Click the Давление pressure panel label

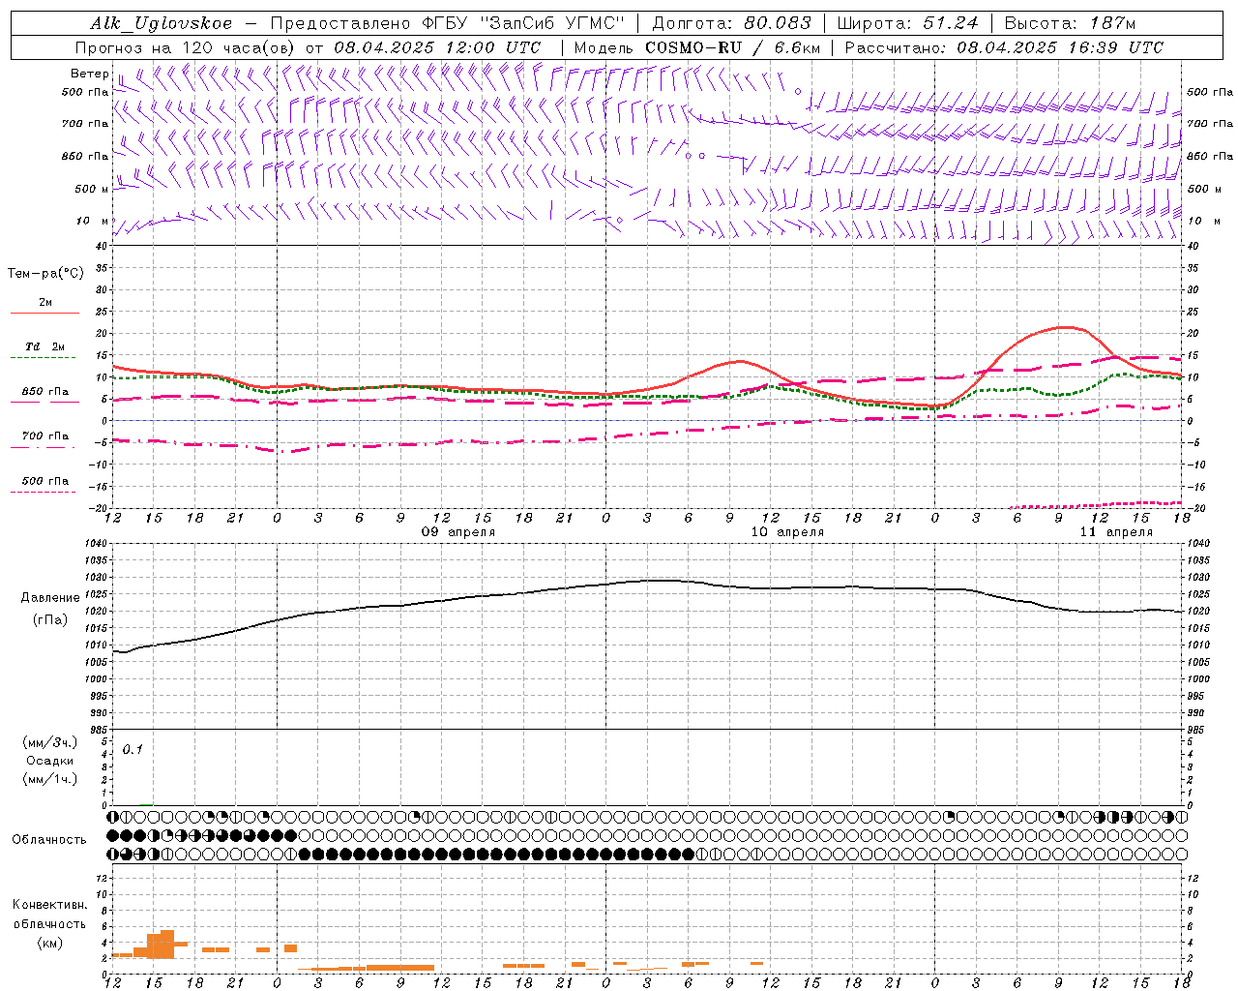50,598
